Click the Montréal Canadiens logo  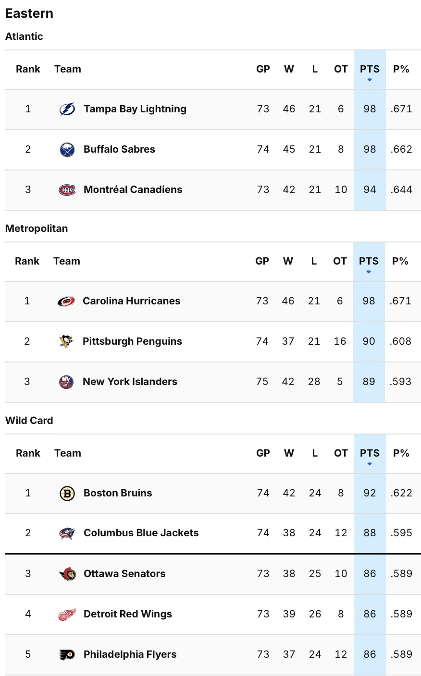click(x=67, y=190)
